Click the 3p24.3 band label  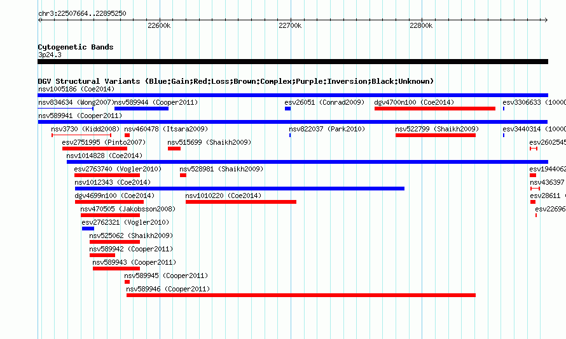tap(50, 55)
